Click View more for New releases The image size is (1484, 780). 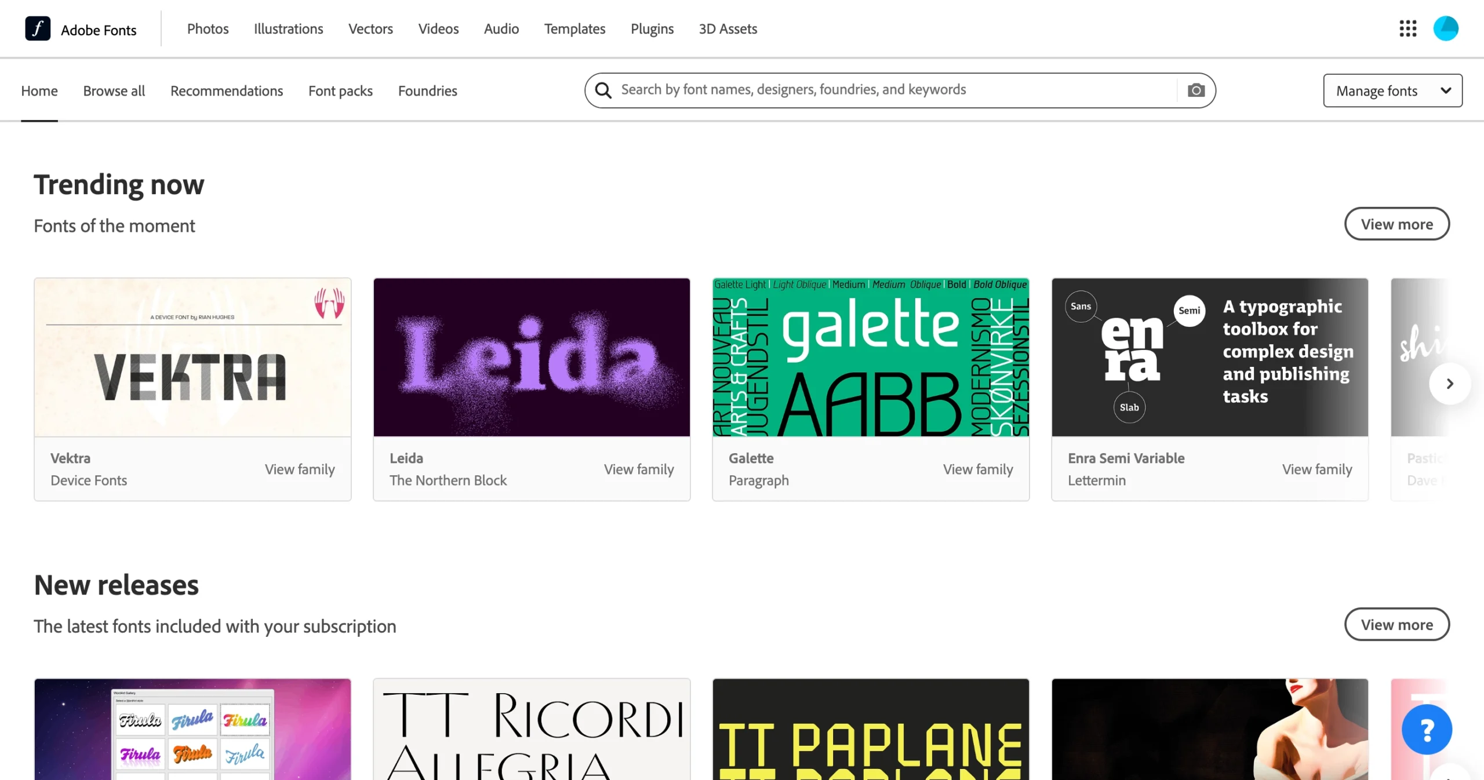tap(1396, 624)
